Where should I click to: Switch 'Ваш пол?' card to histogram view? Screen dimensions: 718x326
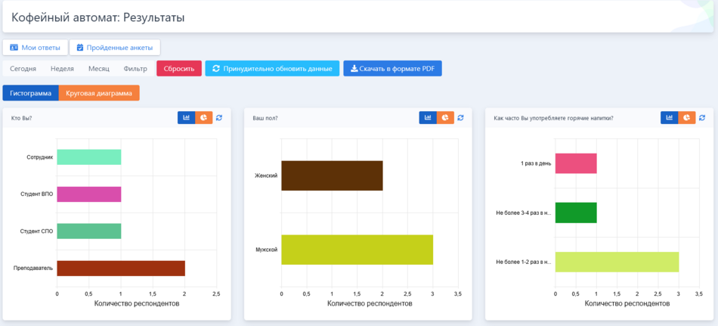tap(428, 118)
